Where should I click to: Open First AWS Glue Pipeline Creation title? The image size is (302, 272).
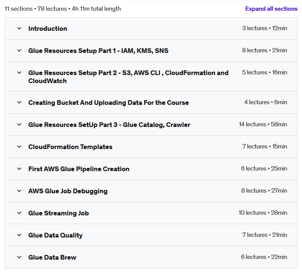tap(79, 169)
